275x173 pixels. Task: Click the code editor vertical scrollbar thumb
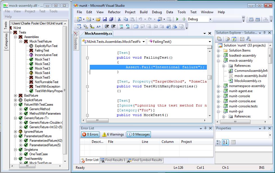click(x=210, y=77)
